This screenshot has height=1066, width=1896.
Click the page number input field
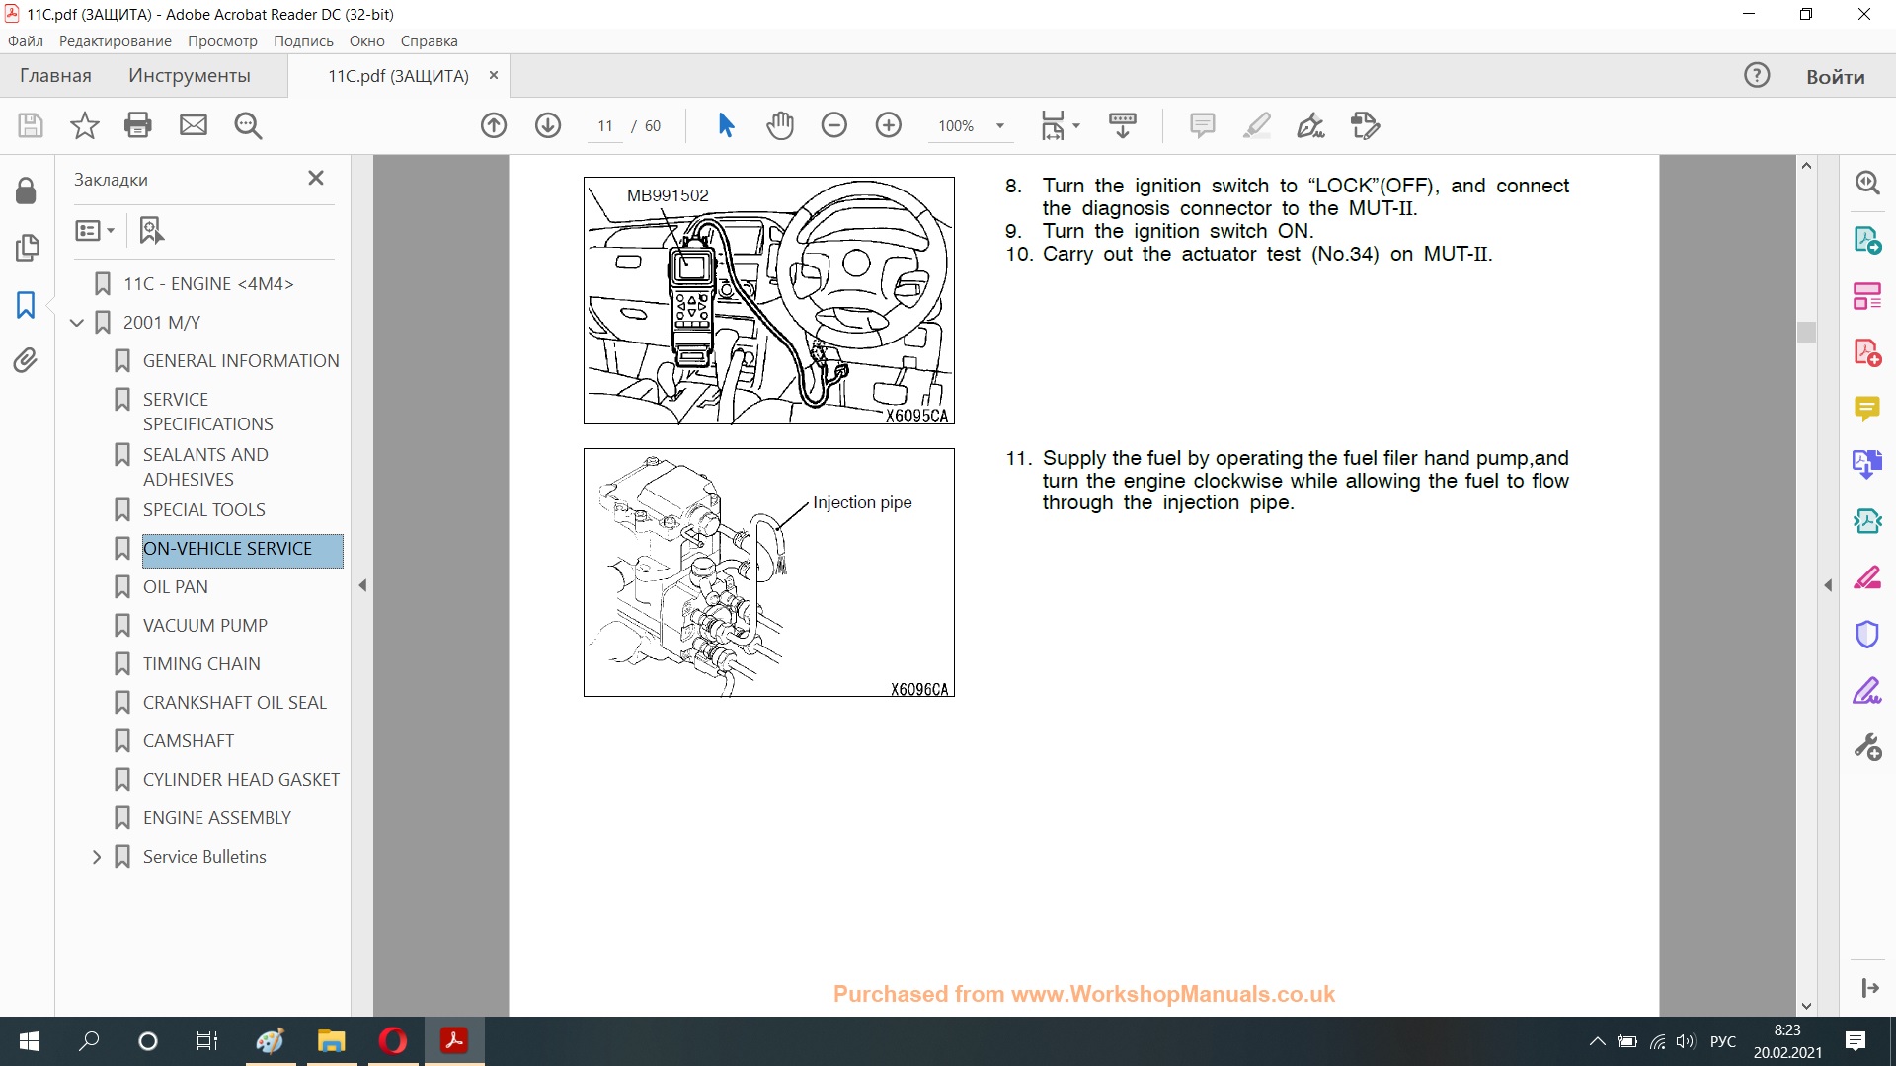coord(605,126)
